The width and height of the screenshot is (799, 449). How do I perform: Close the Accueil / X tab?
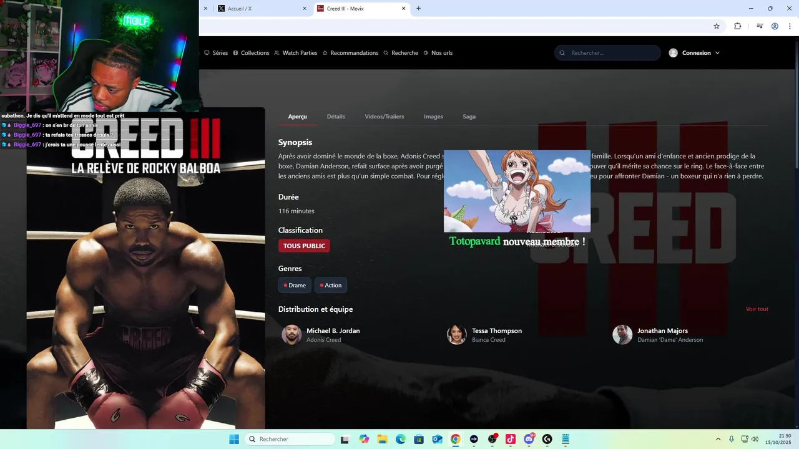(305, 8)
